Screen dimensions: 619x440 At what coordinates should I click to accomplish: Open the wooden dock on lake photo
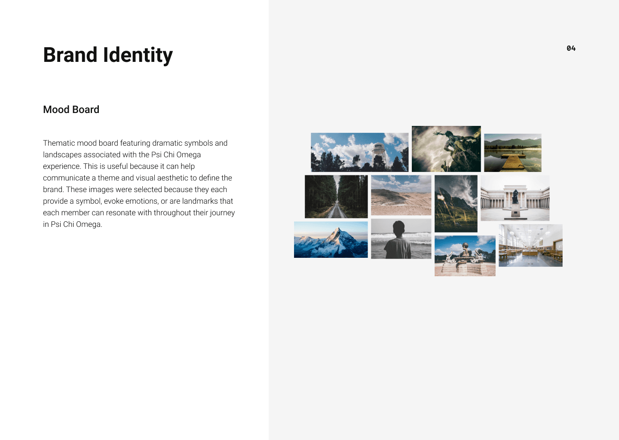[512, 153]
